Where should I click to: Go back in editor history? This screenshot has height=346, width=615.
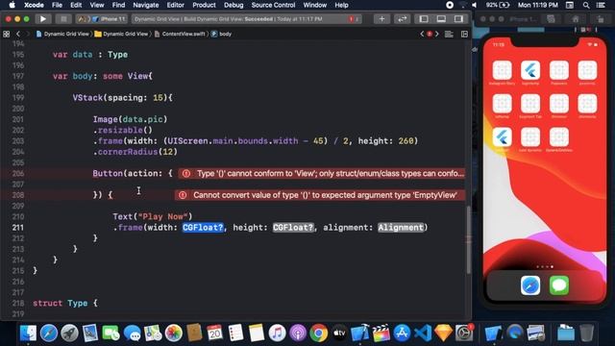tap(18, 35)
